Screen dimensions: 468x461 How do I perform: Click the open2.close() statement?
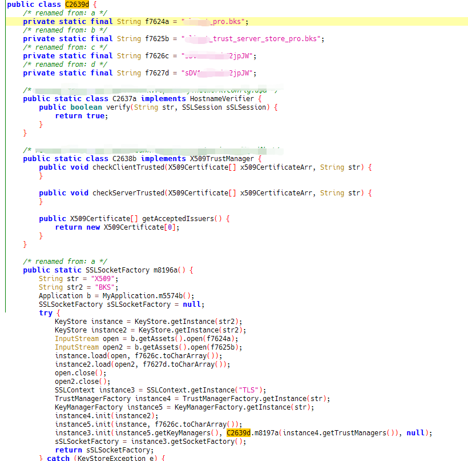click(83, 382)
